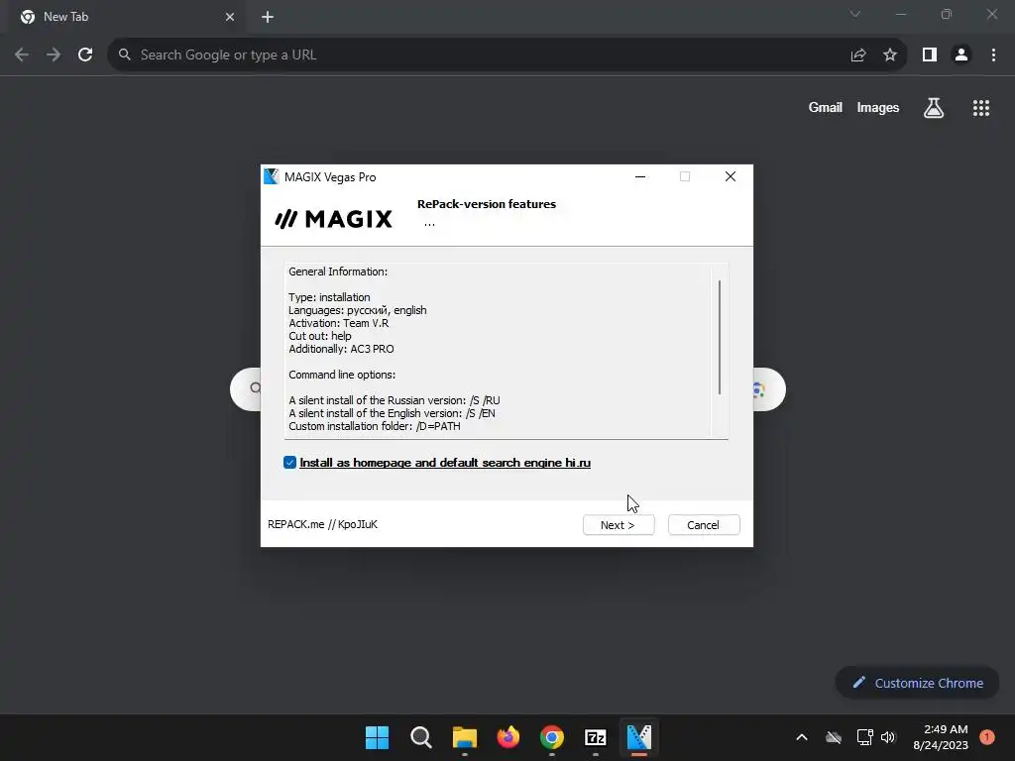The width and height of the screenshot is (1015, 761).
Task: Toggle the Chrome side panel
Action: click(930, 55)
